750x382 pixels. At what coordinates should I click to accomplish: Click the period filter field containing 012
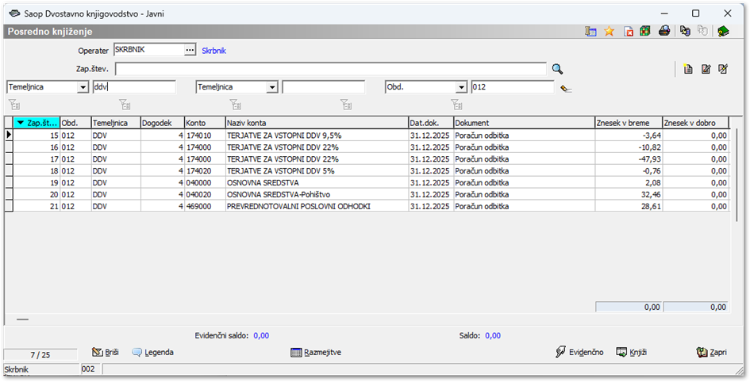coord(512,87)
